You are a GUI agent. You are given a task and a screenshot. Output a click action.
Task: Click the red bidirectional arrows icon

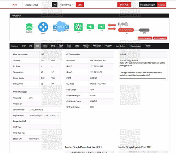pyautogui.click(x=112, y=27)
